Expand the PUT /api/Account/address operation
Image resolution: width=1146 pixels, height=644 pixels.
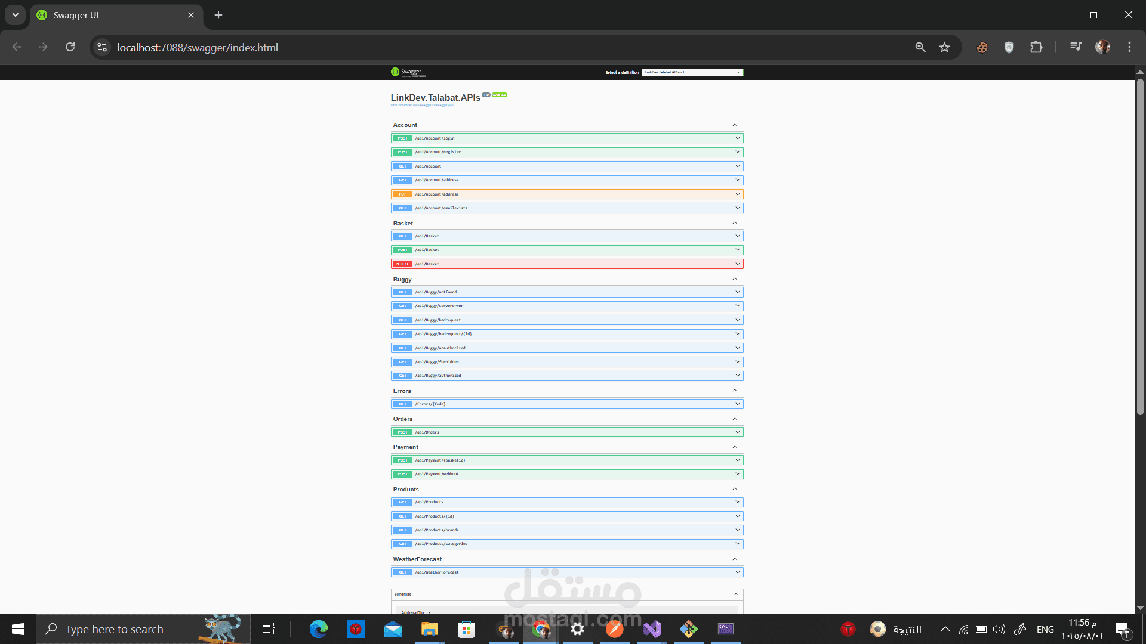pos(567,194)
